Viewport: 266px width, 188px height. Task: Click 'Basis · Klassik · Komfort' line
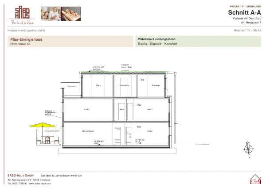pos(157,44)
